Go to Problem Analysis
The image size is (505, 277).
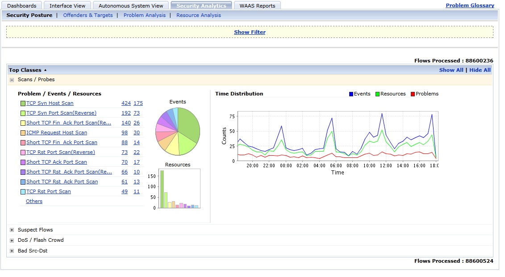tap(145, 15)
